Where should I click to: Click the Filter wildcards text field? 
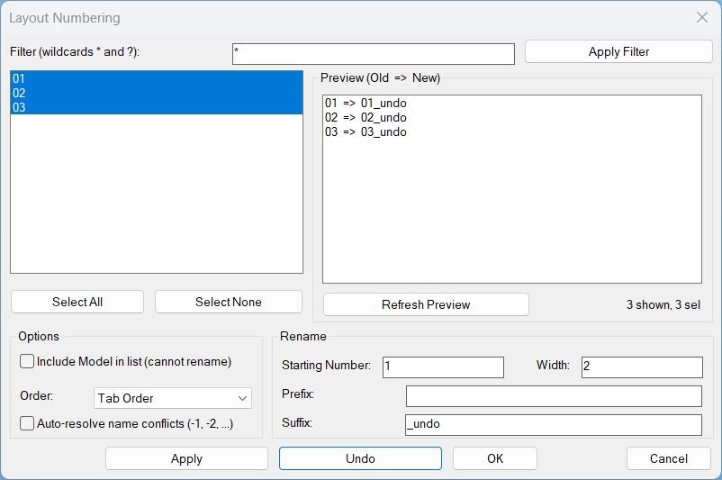373,53
